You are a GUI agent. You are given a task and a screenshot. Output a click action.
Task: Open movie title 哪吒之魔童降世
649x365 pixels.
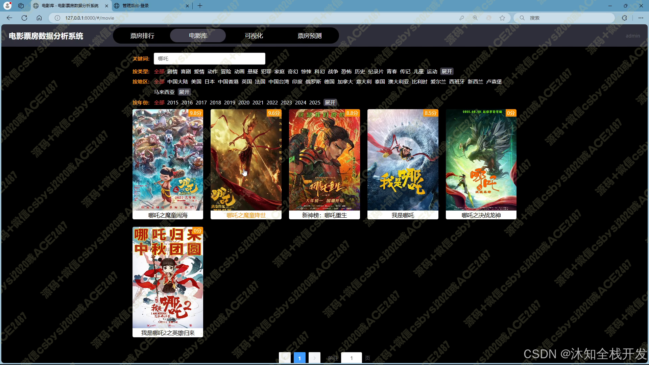(x=246, y=215)
